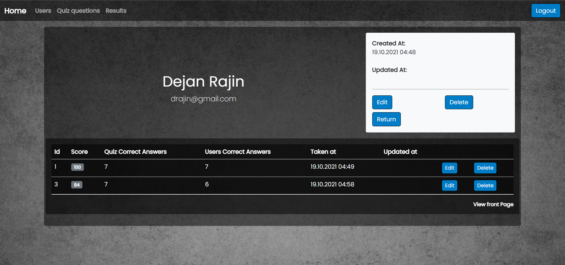The height and width of the screenshot is (265, 565).
Task: Open the Quiz questions menu item
Action: click(x=78, y=11)
